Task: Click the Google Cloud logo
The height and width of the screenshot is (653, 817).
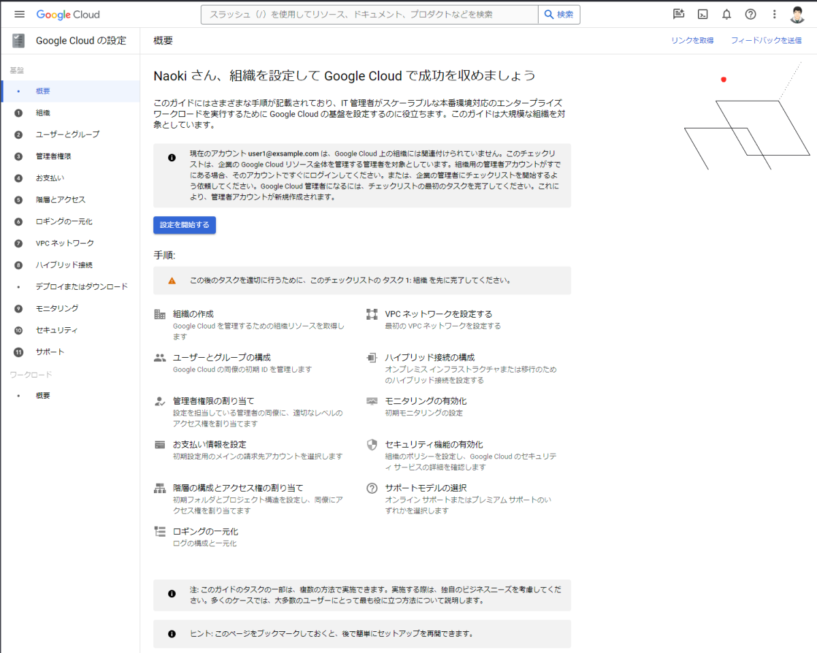Action: [x=68, y=14]
